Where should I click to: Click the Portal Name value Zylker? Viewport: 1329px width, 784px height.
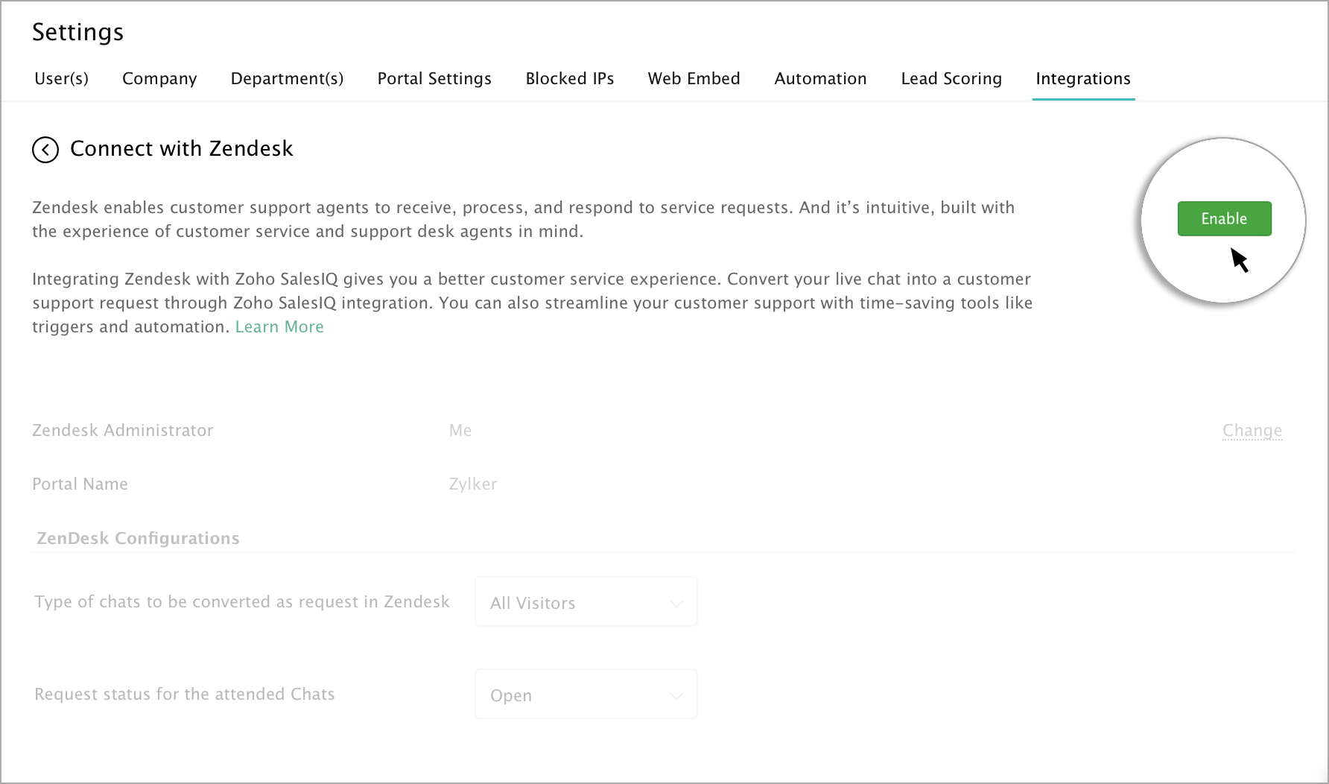[473, 484]
